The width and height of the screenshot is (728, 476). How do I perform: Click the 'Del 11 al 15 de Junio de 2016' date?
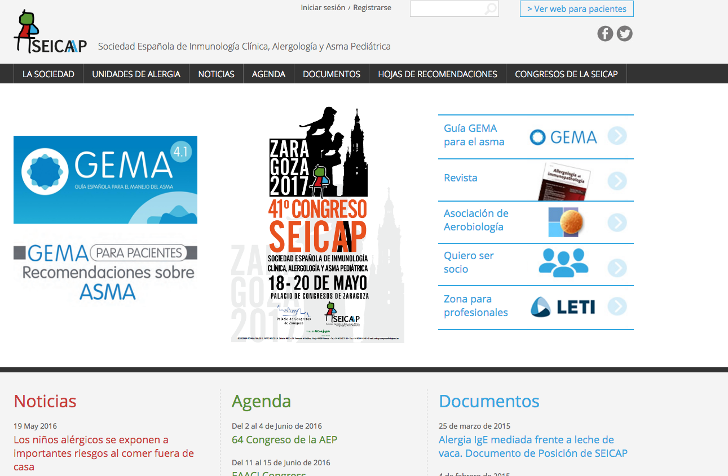coord(281,462)
